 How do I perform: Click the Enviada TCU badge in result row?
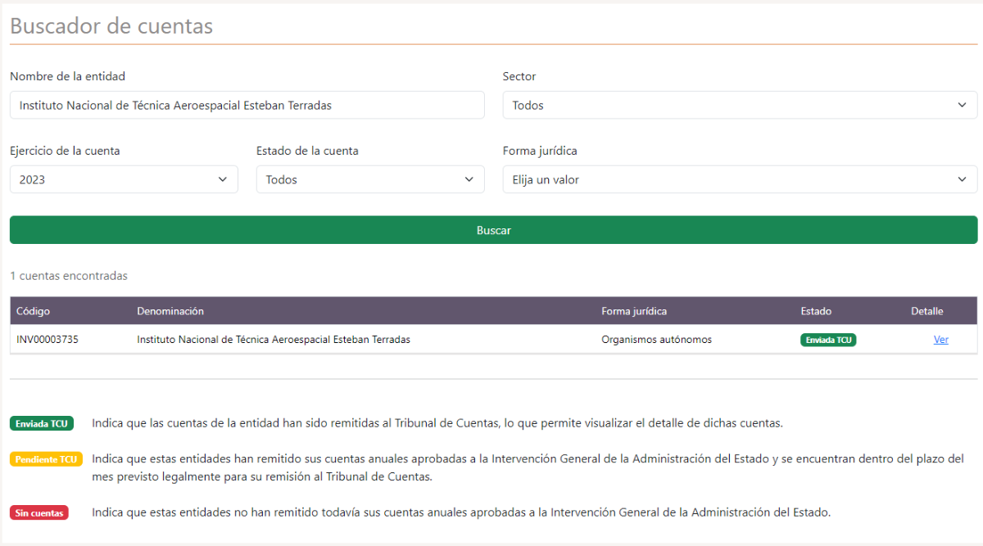point(828,340)
